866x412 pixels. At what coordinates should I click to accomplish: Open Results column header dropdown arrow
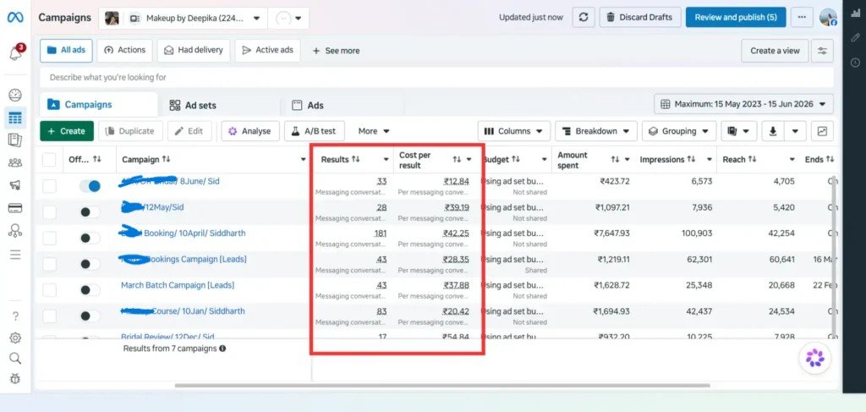tap(386, 160)
